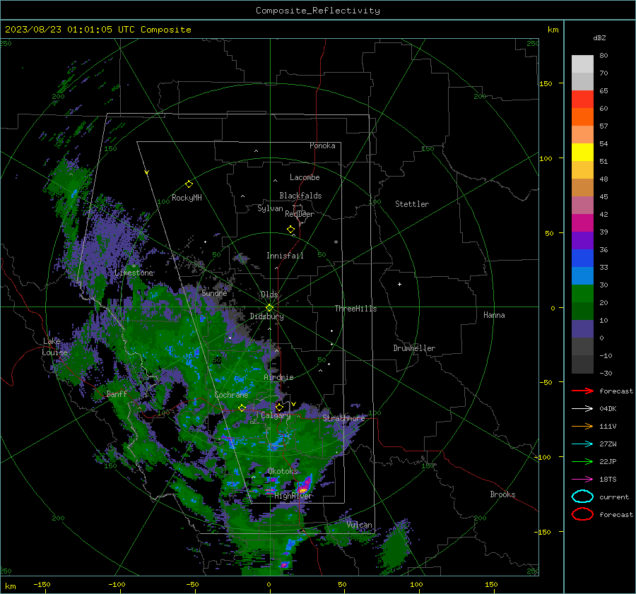Click the Innisfail city label
Viewport: 636px width, 594px height.
(x=285, y=256)
